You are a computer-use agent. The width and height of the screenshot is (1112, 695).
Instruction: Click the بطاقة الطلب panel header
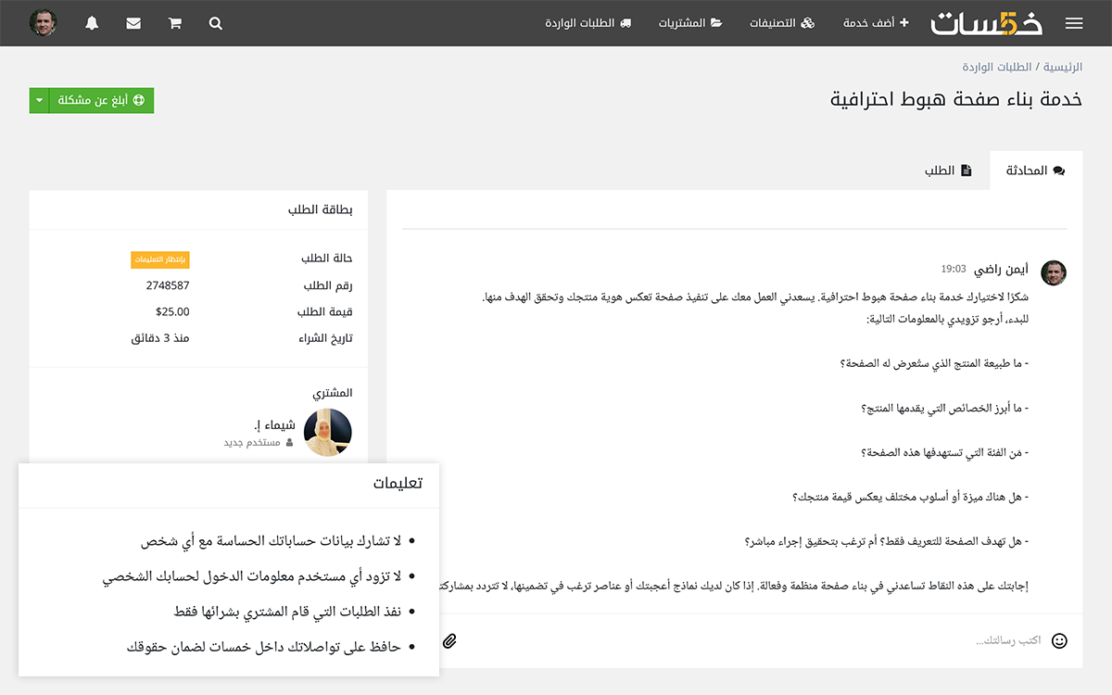321,210
